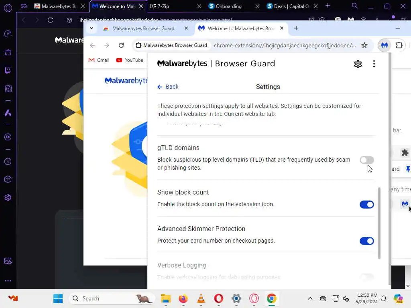
Task: Bookmark page with star icon
Action: 364,45
